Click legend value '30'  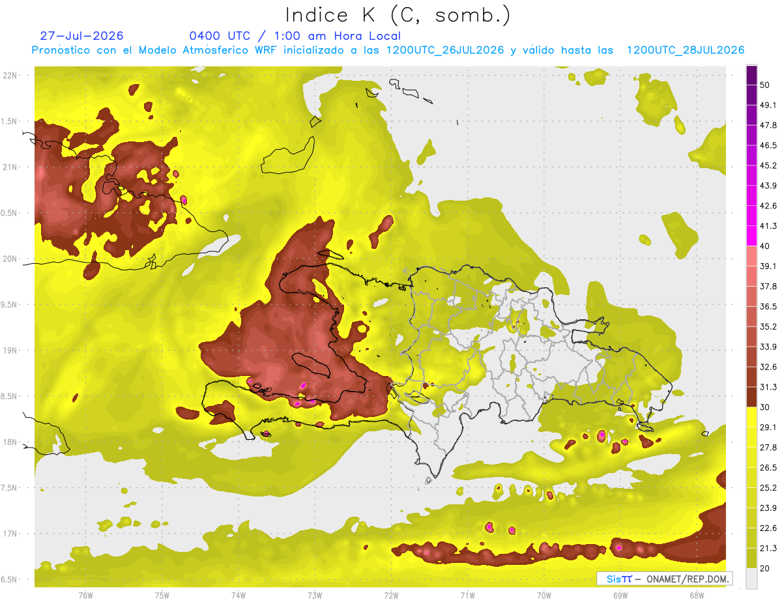(x=765, y=407)
